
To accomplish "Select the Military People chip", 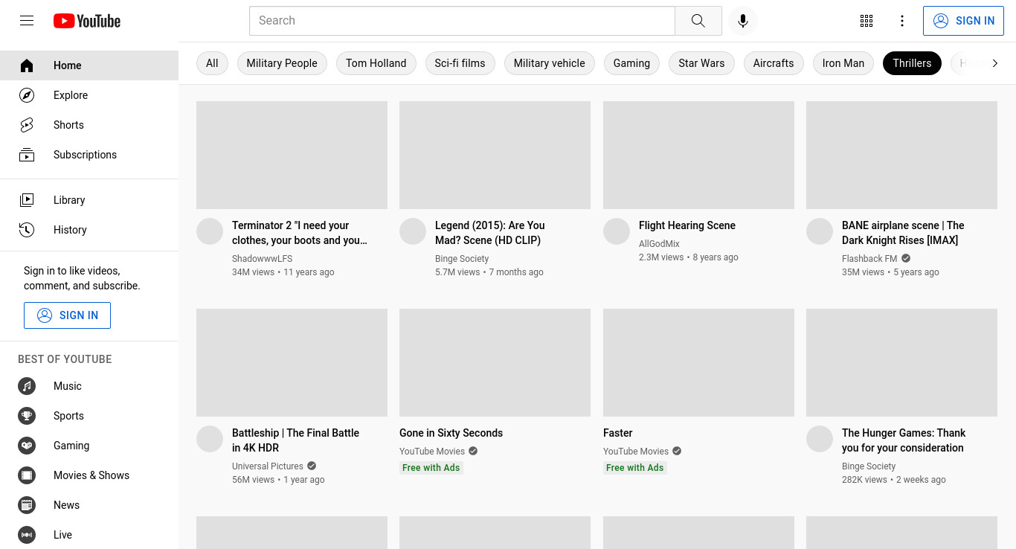I will pyautogui.click(x=282, y=63).
